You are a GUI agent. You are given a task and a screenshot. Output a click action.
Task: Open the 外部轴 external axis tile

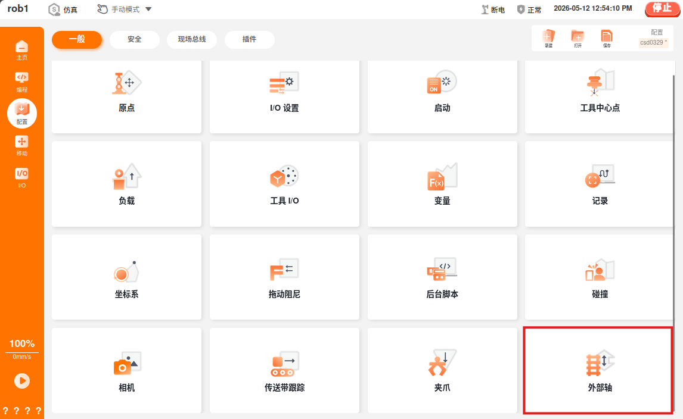tap(598, 370)
